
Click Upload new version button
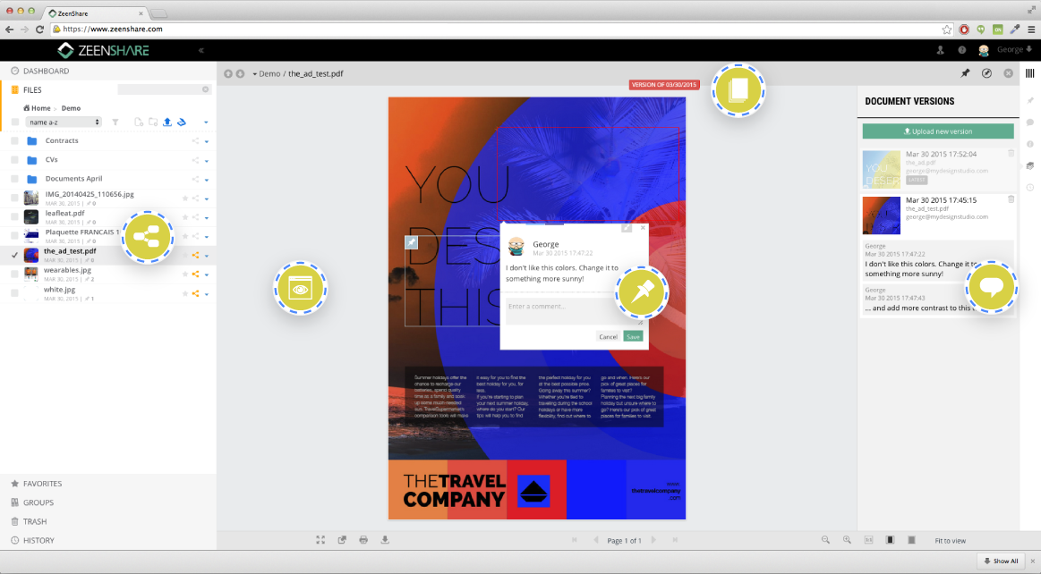click(938, 131)
